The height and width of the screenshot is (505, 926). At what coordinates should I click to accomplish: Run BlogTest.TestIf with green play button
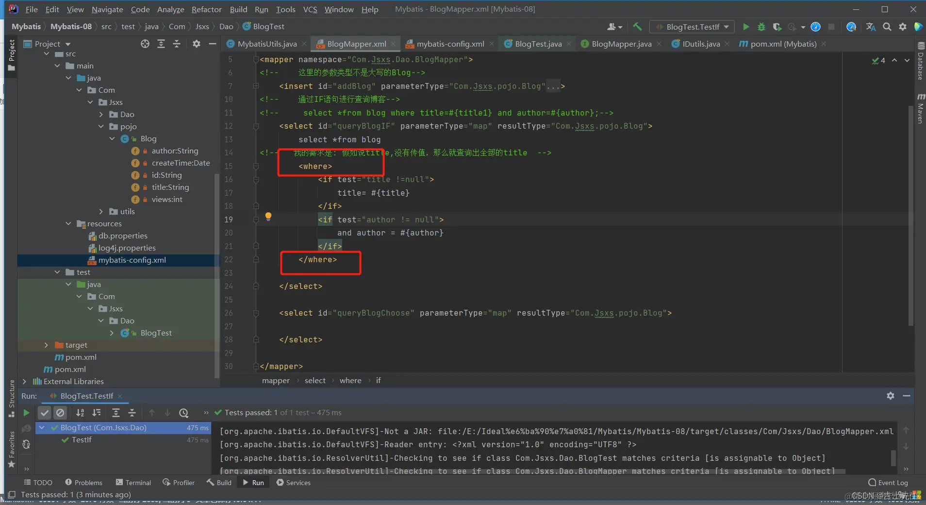(746, 27)
